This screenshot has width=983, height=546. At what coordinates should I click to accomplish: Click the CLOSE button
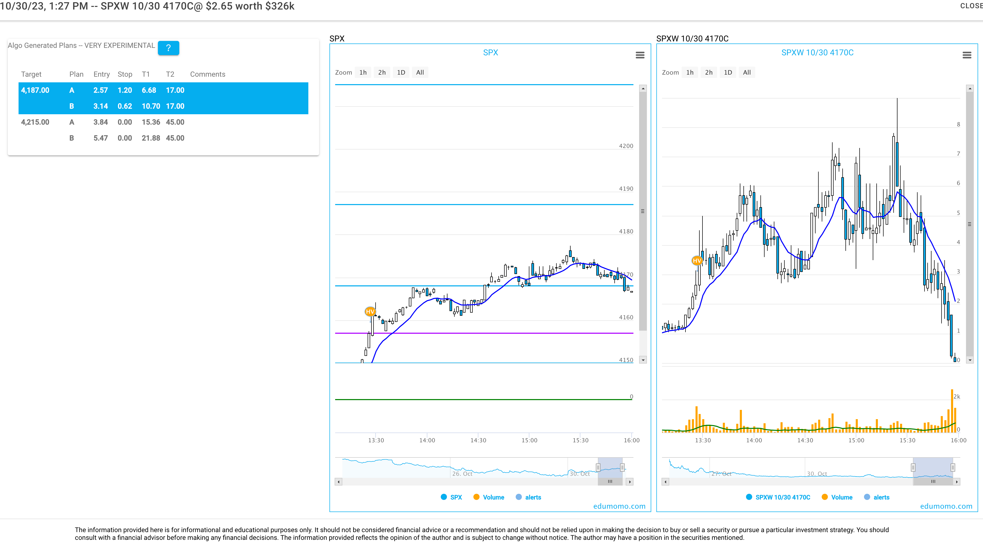click(971, 6)
